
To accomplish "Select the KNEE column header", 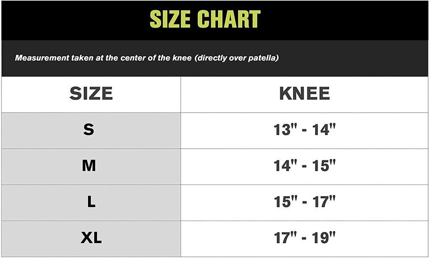I will point(304,94).
